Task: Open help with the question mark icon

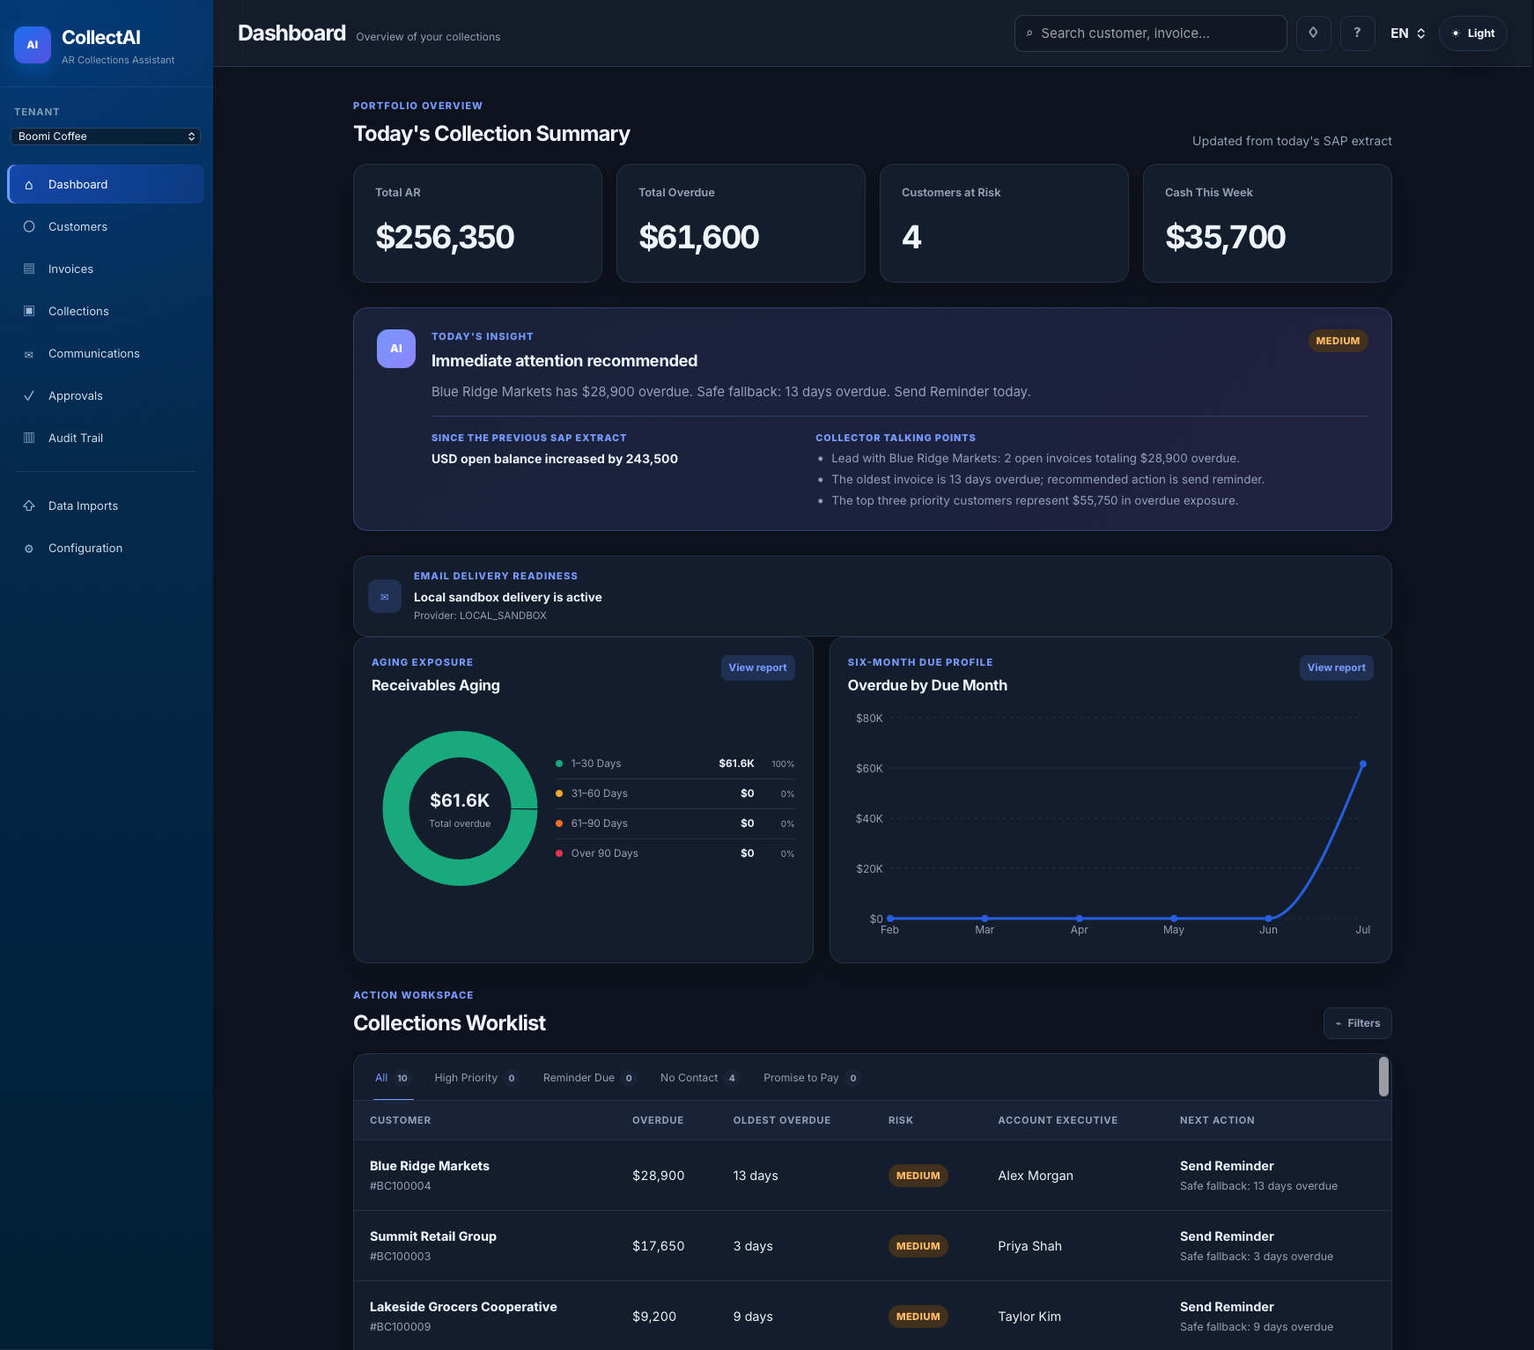Action: click(1357, 33)
